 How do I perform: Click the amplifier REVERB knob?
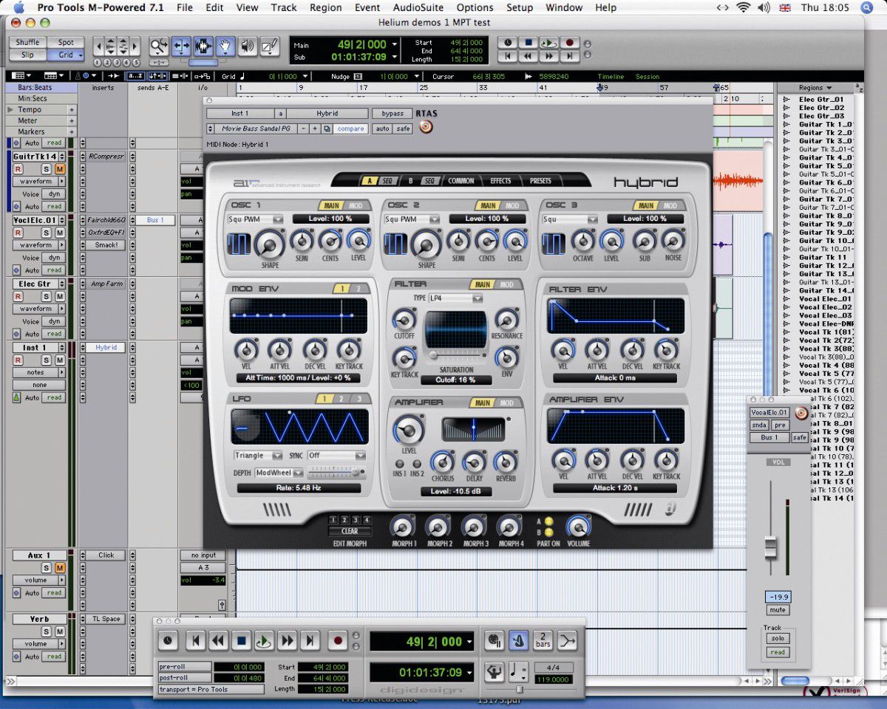click(x=506, y=462)
